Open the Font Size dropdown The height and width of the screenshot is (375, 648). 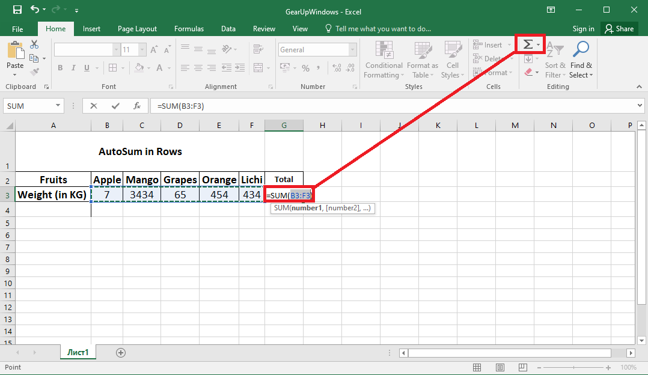click(142, 49)
